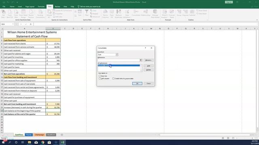Select the blue Peoria sheet tab
Image resolution: width=259 pixels, height=145 pixels.
pyautogui.click(x=29, y=135)
